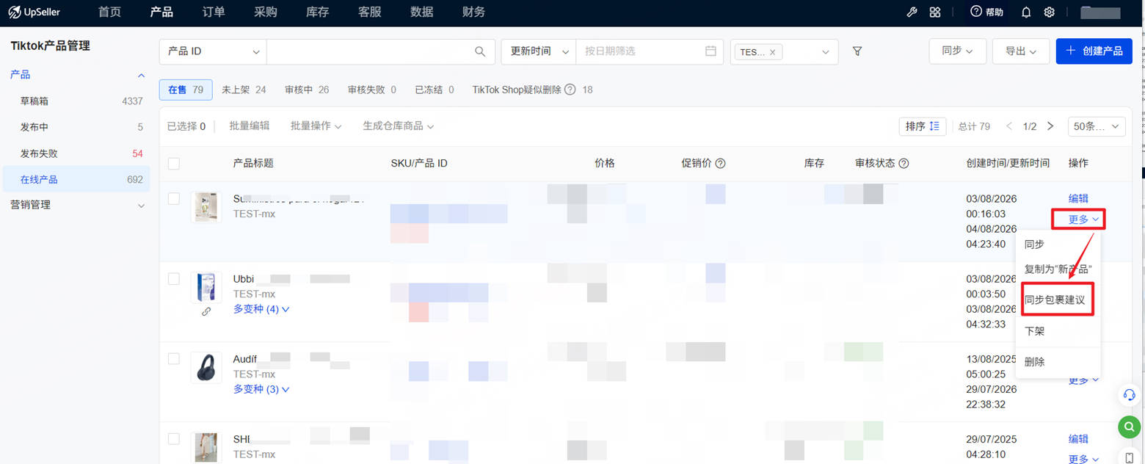Check the Ubbi product checkbox
Screen dimensions: 1145x464
tap(174, 279)
